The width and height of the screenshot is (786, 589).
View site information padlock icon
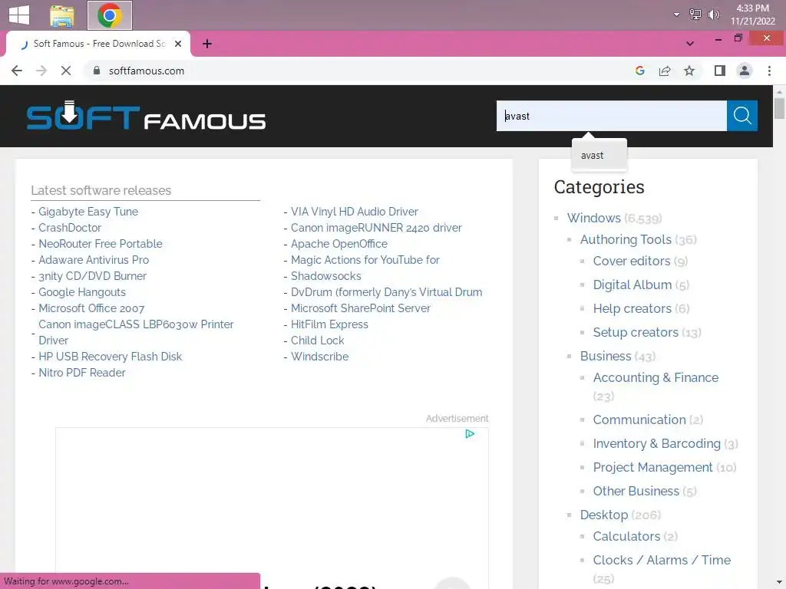97,71
